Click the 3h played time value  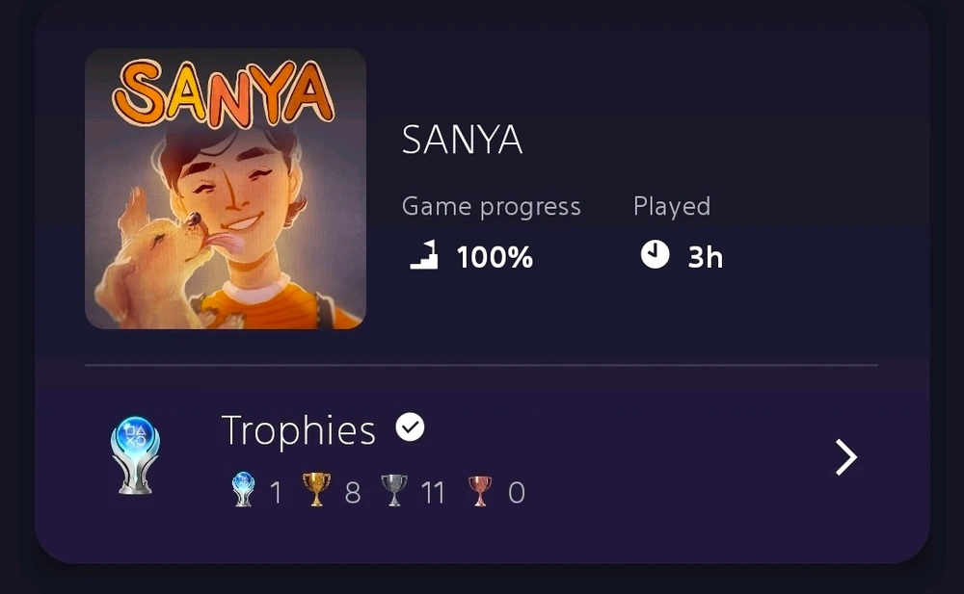pyautogui.click(x=705, y=257)
